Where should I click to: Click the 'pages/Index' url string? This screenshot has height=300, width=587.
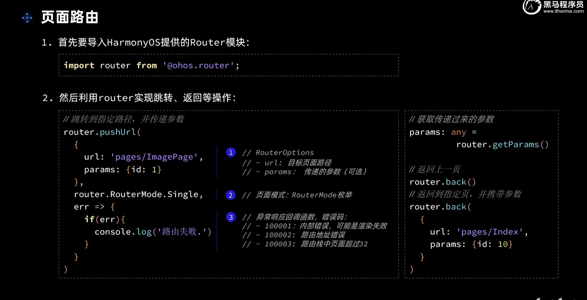(x=490, y=232)
